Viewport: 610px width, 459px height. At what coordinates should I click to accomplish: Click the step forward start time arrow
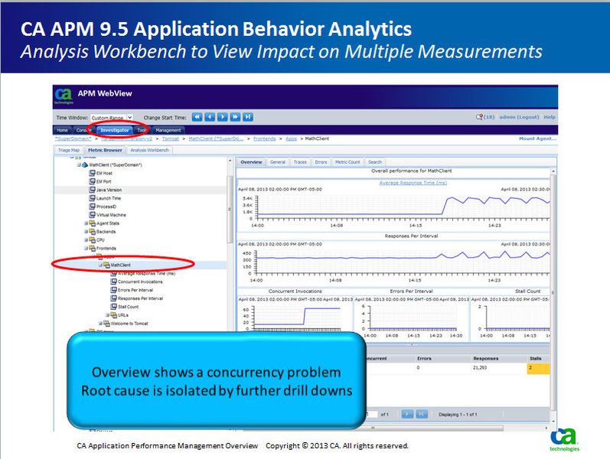(223, 117)
